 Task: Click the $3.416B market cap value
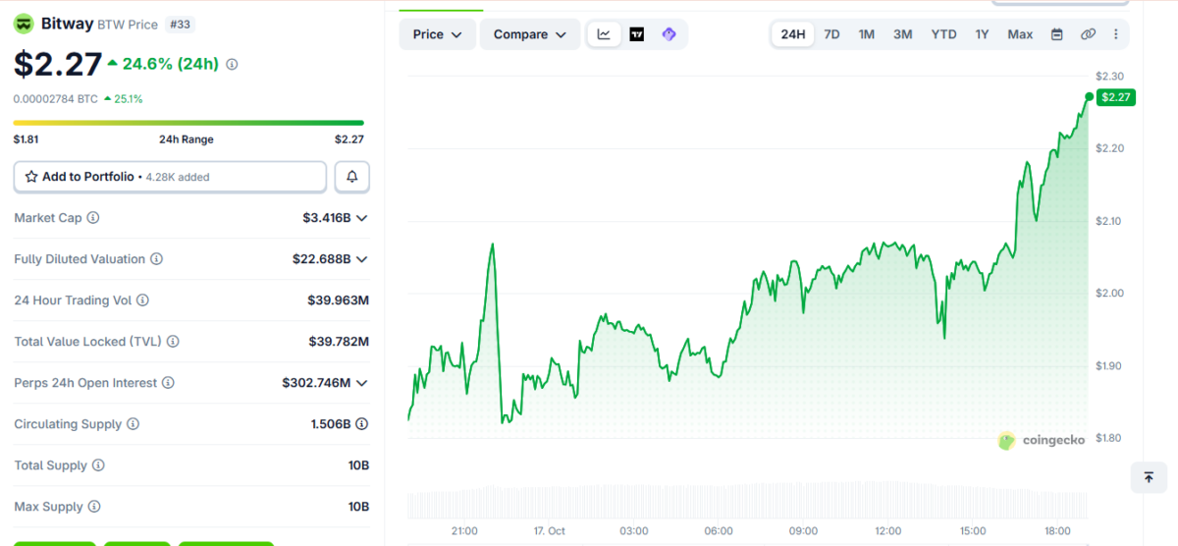[327, 218]
